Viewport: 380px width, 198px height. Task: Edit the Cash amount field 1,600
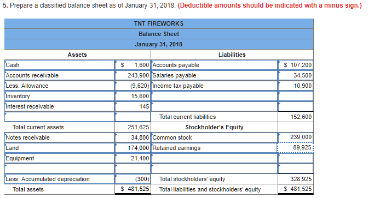coord(133,65)
